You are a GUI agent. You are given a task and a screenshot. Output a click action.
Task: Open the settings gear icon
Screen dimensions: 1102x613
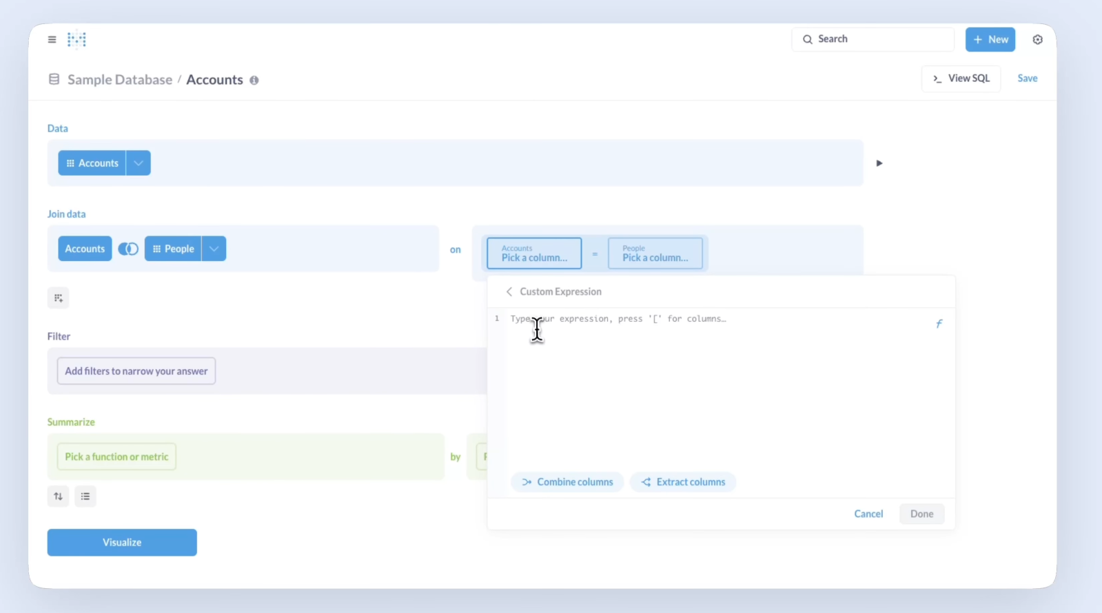coord(1037,40)
